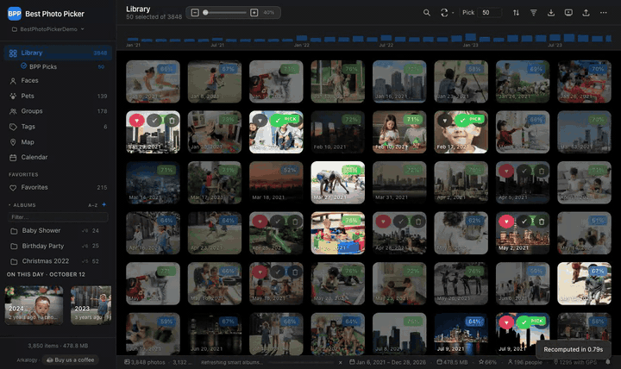This screenshot has height=369, width=621.
Task: Open the 2023 On This Day memory
Action: [x=91, y=305]
